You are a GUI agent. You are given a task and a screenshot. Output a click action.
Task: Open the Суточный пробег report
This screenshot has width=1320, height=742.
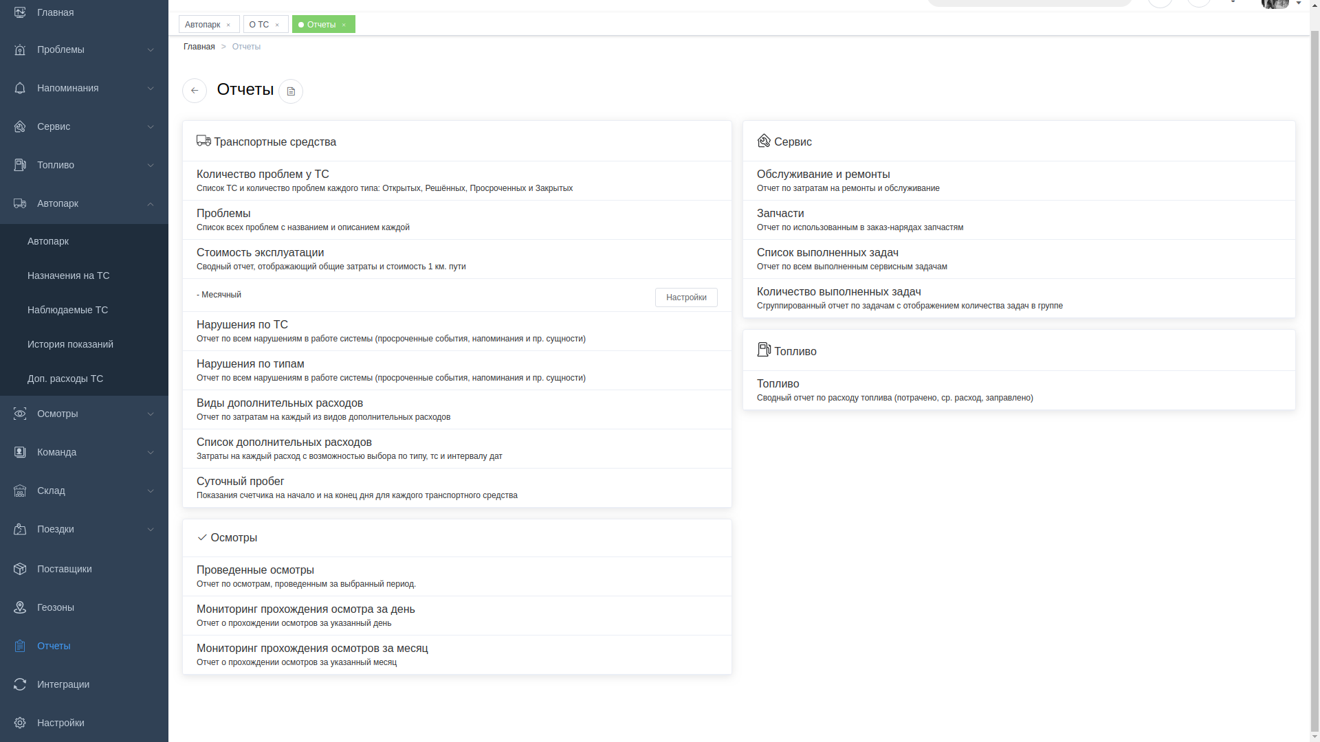(x=240, y=482)
